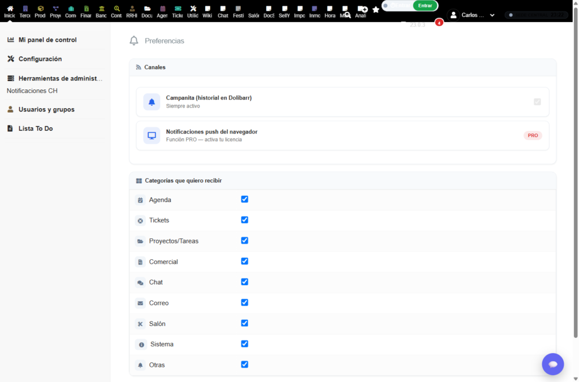The image size is (579, 382).
Task: Uncheck the Tickets category checkbox
Action: coord(244,220)
